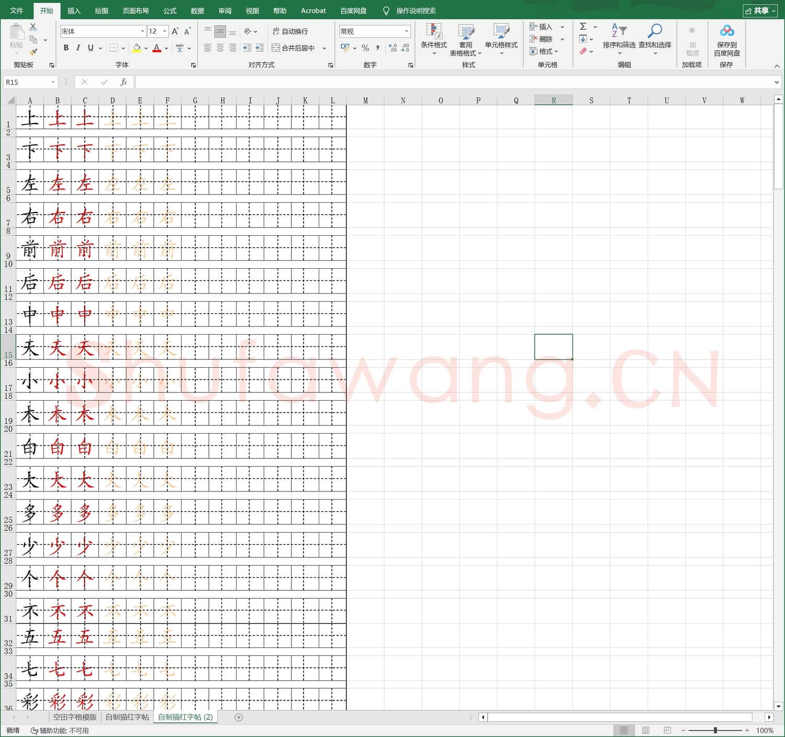Apply comma thousands separator style
This screenshot has width=785, height=737.
(377, 48)
